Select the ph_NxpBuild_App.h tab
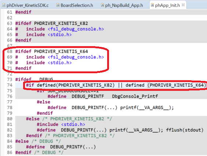This screenshot has width=207, height=156. (122, 5)
